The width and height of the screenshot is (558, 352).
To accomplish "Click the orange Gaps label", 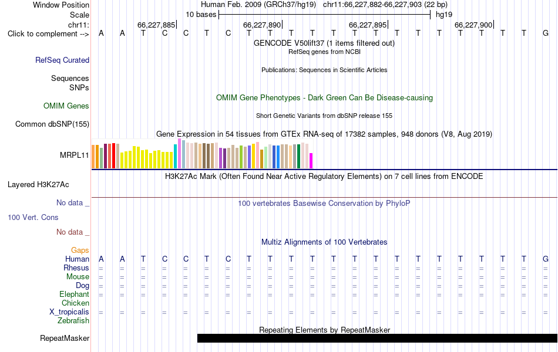I will [x=80, y=251].
